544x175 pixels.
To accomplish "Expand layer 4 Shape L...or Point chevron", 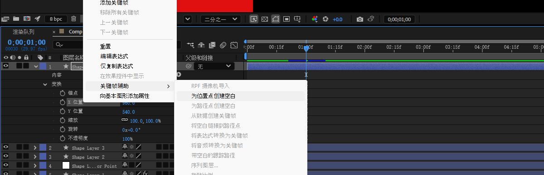I will [x=35, y=166].
